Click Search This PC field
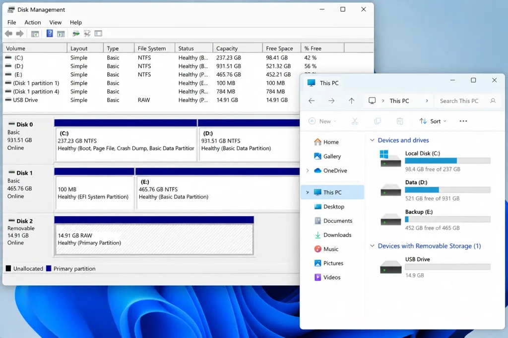The width and height of the screenshot is (508, 338). [x=468, y=101]
